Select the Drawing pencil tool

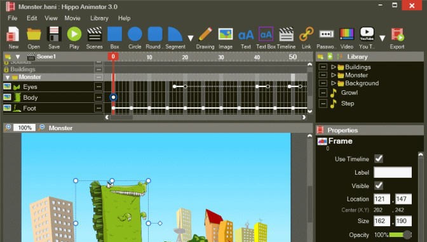[205, 34]
